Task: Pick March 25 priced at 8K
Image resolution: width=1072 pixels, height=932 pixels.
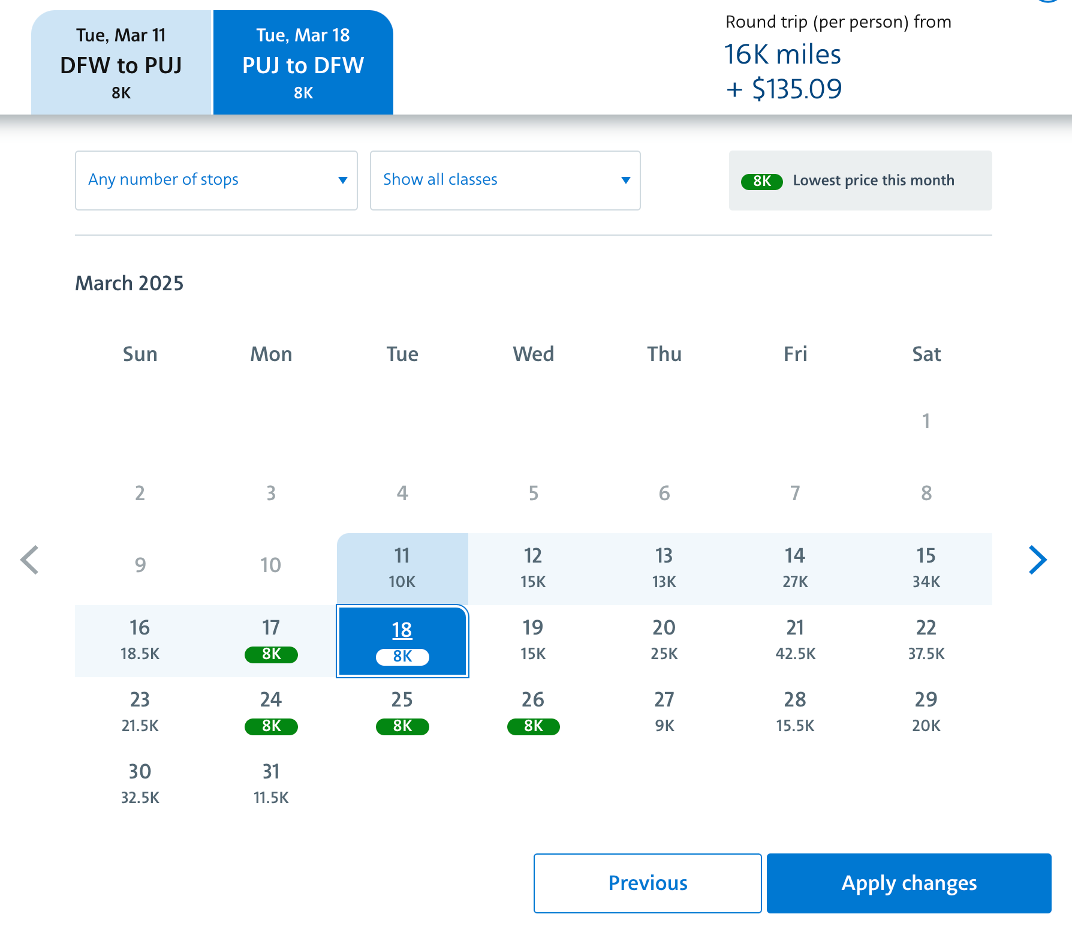Action: point(402,712)
